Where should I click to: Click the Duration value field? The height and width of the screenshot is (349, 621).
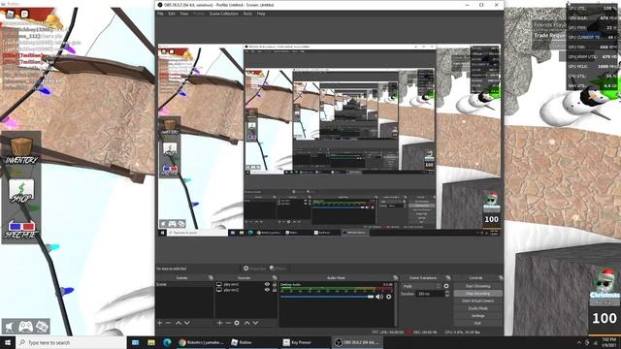(x=430, y=294)
